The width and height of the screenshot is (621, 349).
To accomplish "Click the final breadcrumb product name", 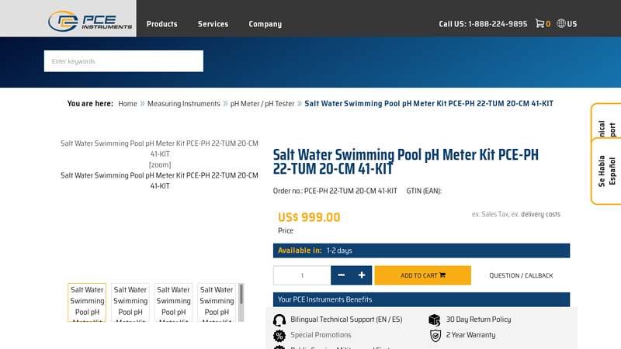I will point(428,104).
